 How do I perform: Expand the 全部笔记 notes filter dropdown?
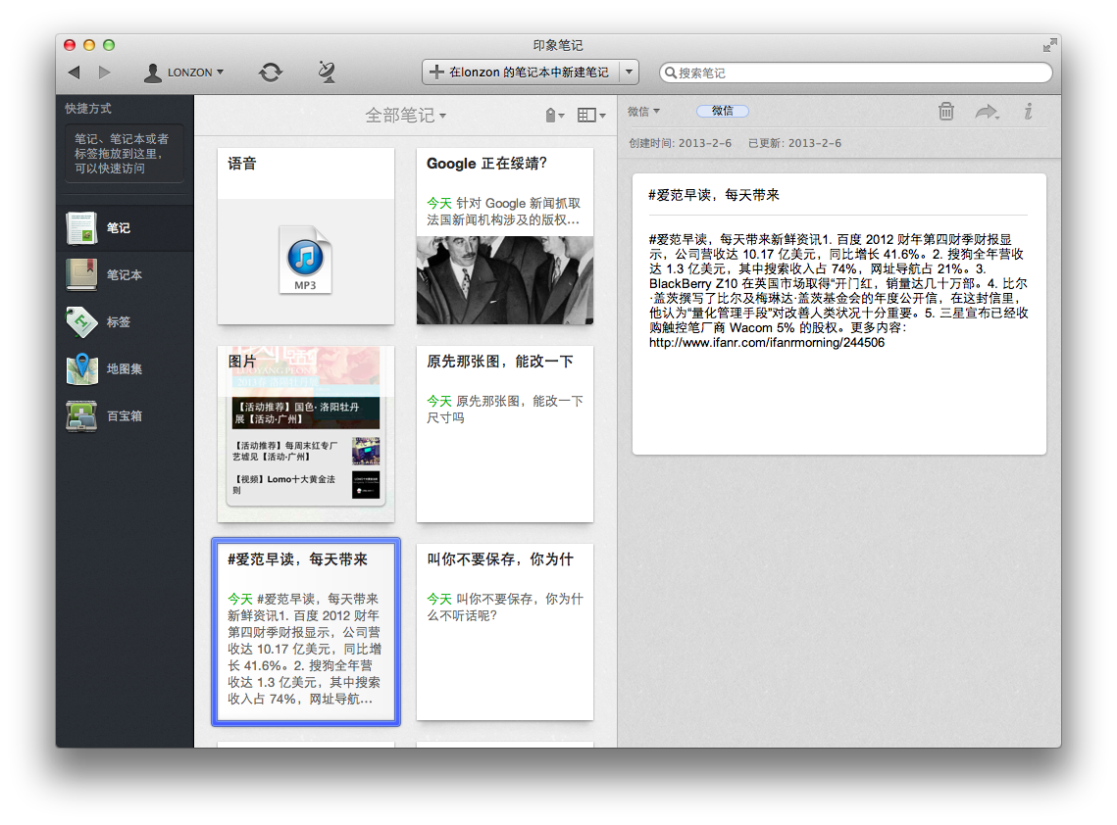click(405, 116)
